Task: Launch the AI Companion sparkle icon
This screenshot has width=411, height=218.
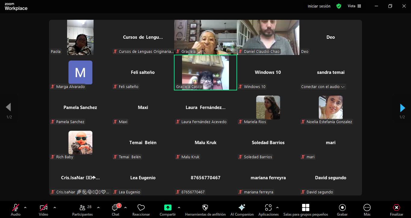Action: [242, 207]
